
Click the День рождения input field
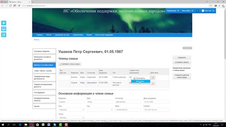coord(156,102)
